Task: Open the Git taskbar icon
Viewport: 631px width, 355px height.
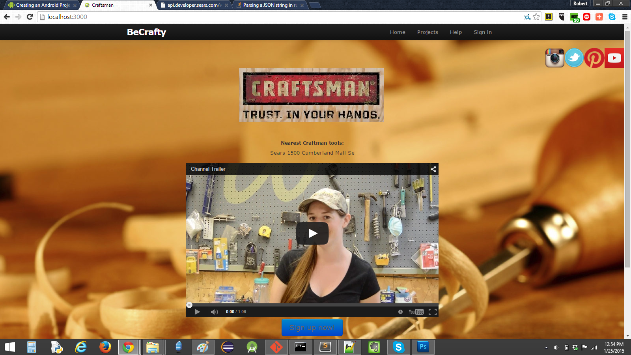Action: (276, 347)
